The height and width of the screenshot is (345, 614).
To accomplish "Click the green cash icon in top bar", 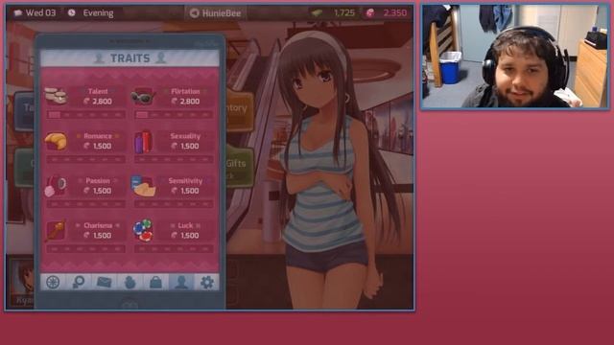I will pos(317,12).
